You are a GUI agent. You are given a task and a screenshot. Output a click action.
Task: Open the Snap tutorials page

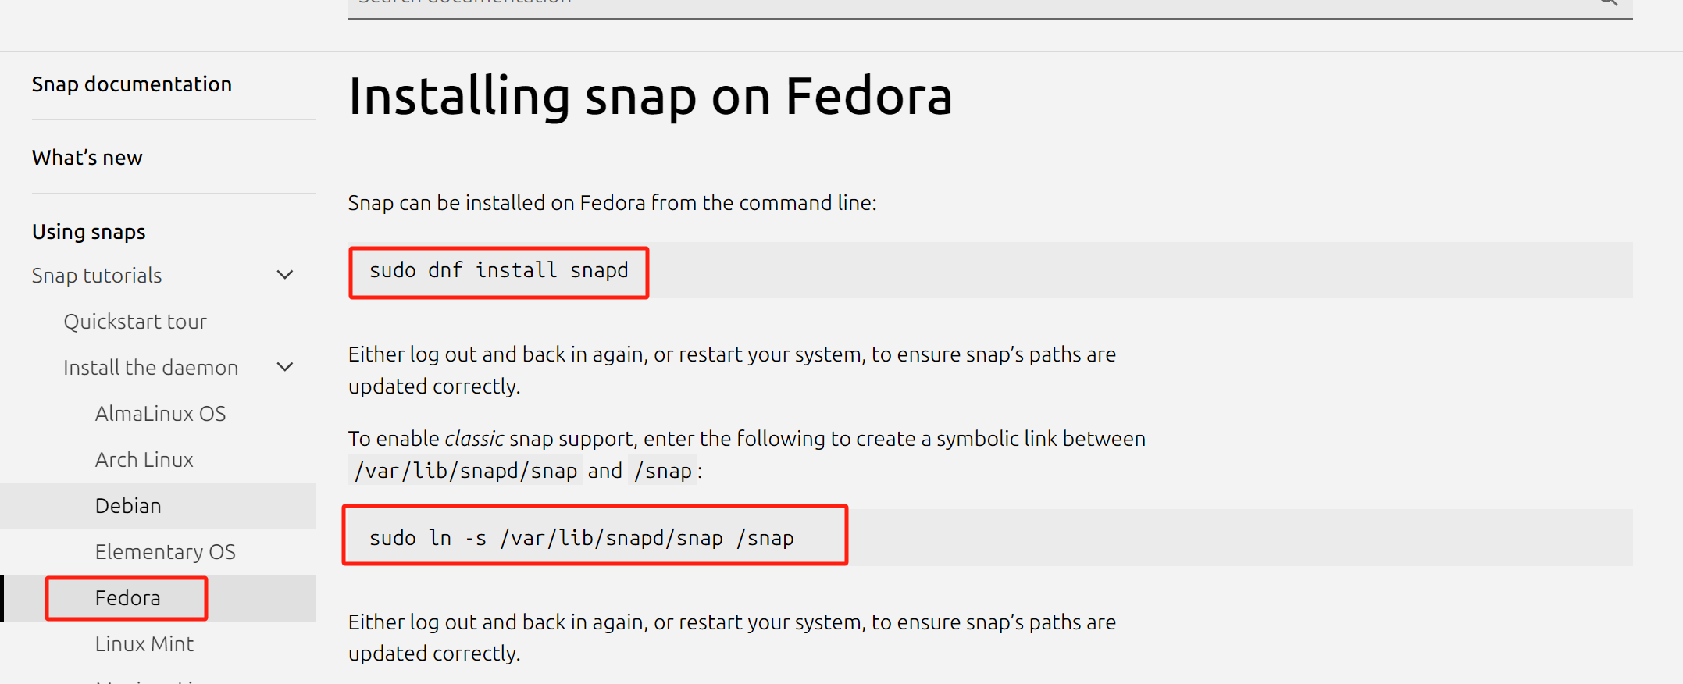97,276
